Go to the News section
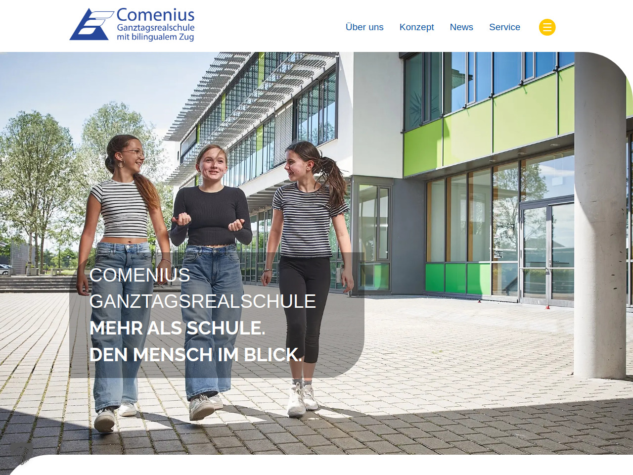Viewport: 633px width, 475px height. [x=461, y=27]
